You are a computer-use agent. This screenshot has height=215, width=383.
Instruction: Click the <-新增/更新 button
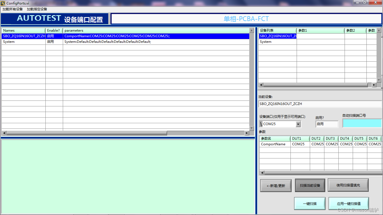(x=276, y=186)
